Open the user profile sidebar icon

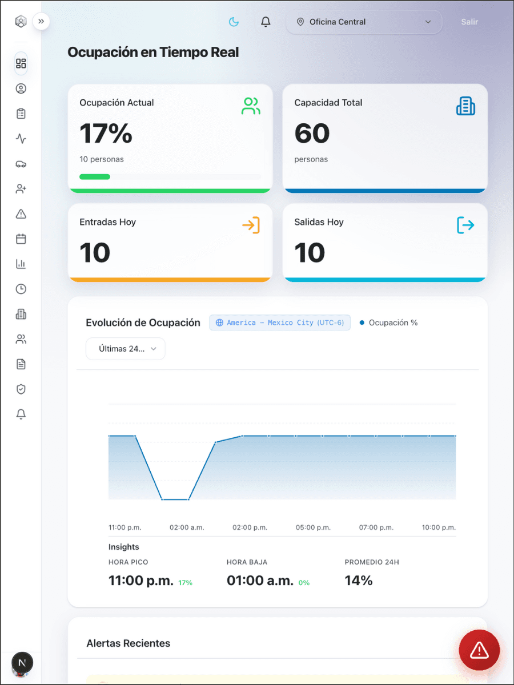tap(21, 88)
